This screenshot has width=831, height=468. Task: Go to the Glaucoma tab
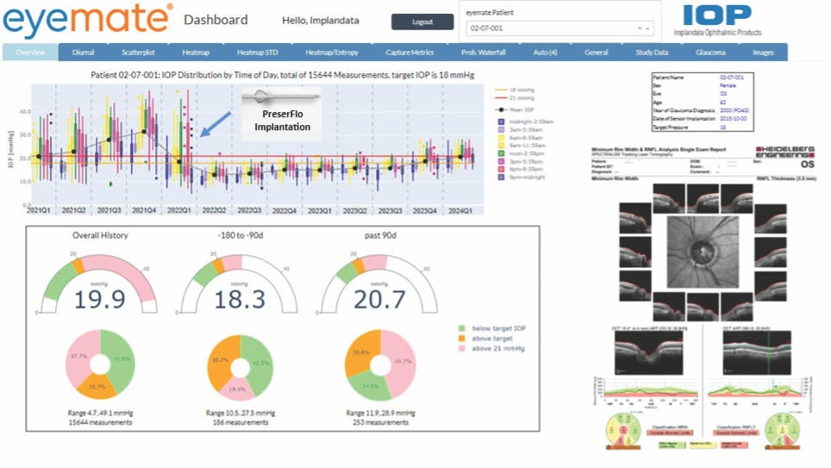[710, 53]
